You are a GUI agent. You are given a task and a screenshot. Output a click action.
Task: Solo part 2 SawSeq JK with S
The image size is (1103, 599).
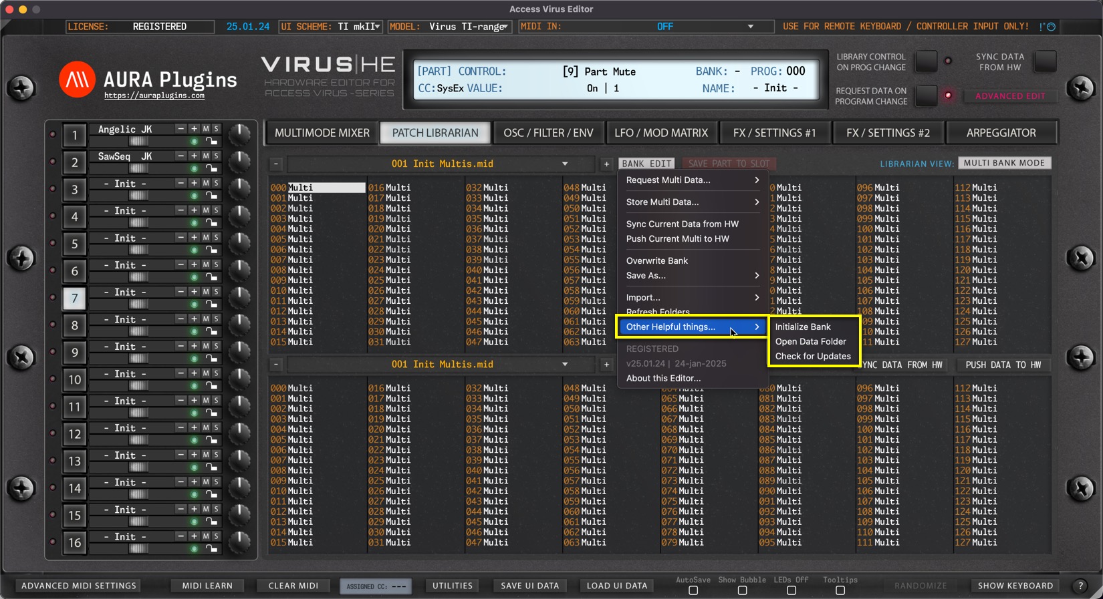point(216,156)
